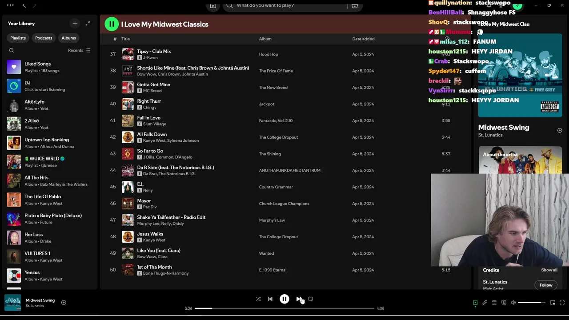Image resolution: width=569 pixels, height=320 pixels.
Task: Go back with the left arrow
Action: [x=24, y=5]
